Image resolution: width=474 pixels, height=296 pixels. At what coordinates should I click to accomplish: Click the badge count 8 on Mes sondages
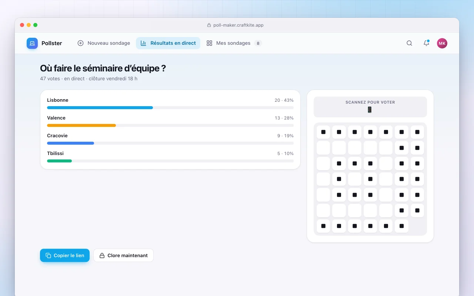(x=258, y=43)
